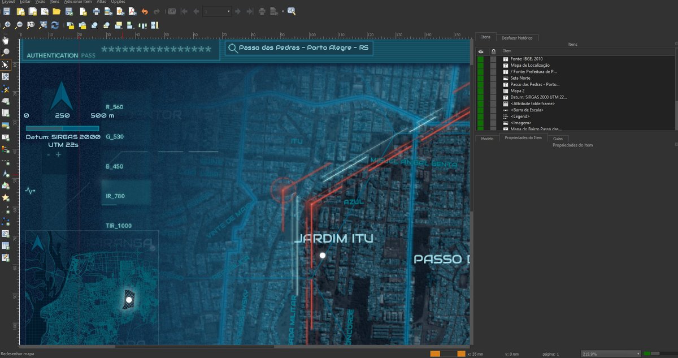Lock the Legend item in the list

pos(493,116)
